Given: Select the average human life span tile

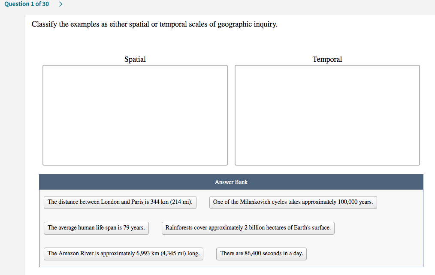Looking at the screenshot, I should click(96, 228).
